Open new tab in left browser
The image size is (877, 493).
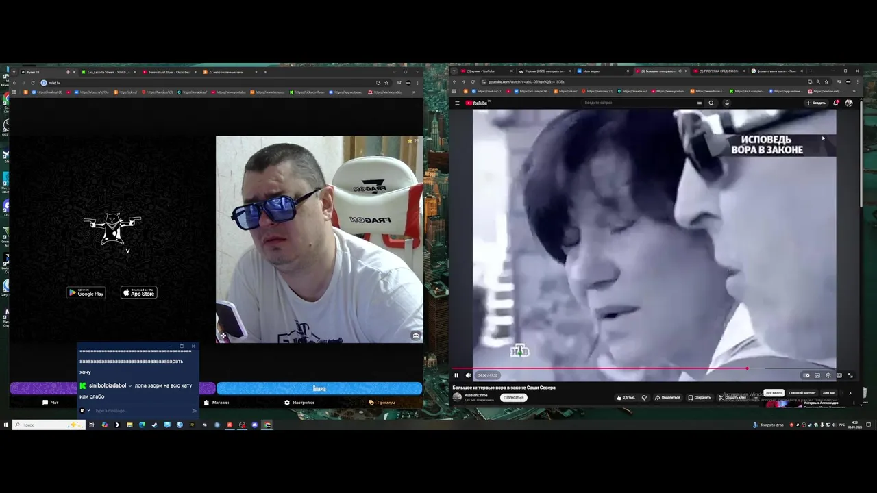(265, 72)
